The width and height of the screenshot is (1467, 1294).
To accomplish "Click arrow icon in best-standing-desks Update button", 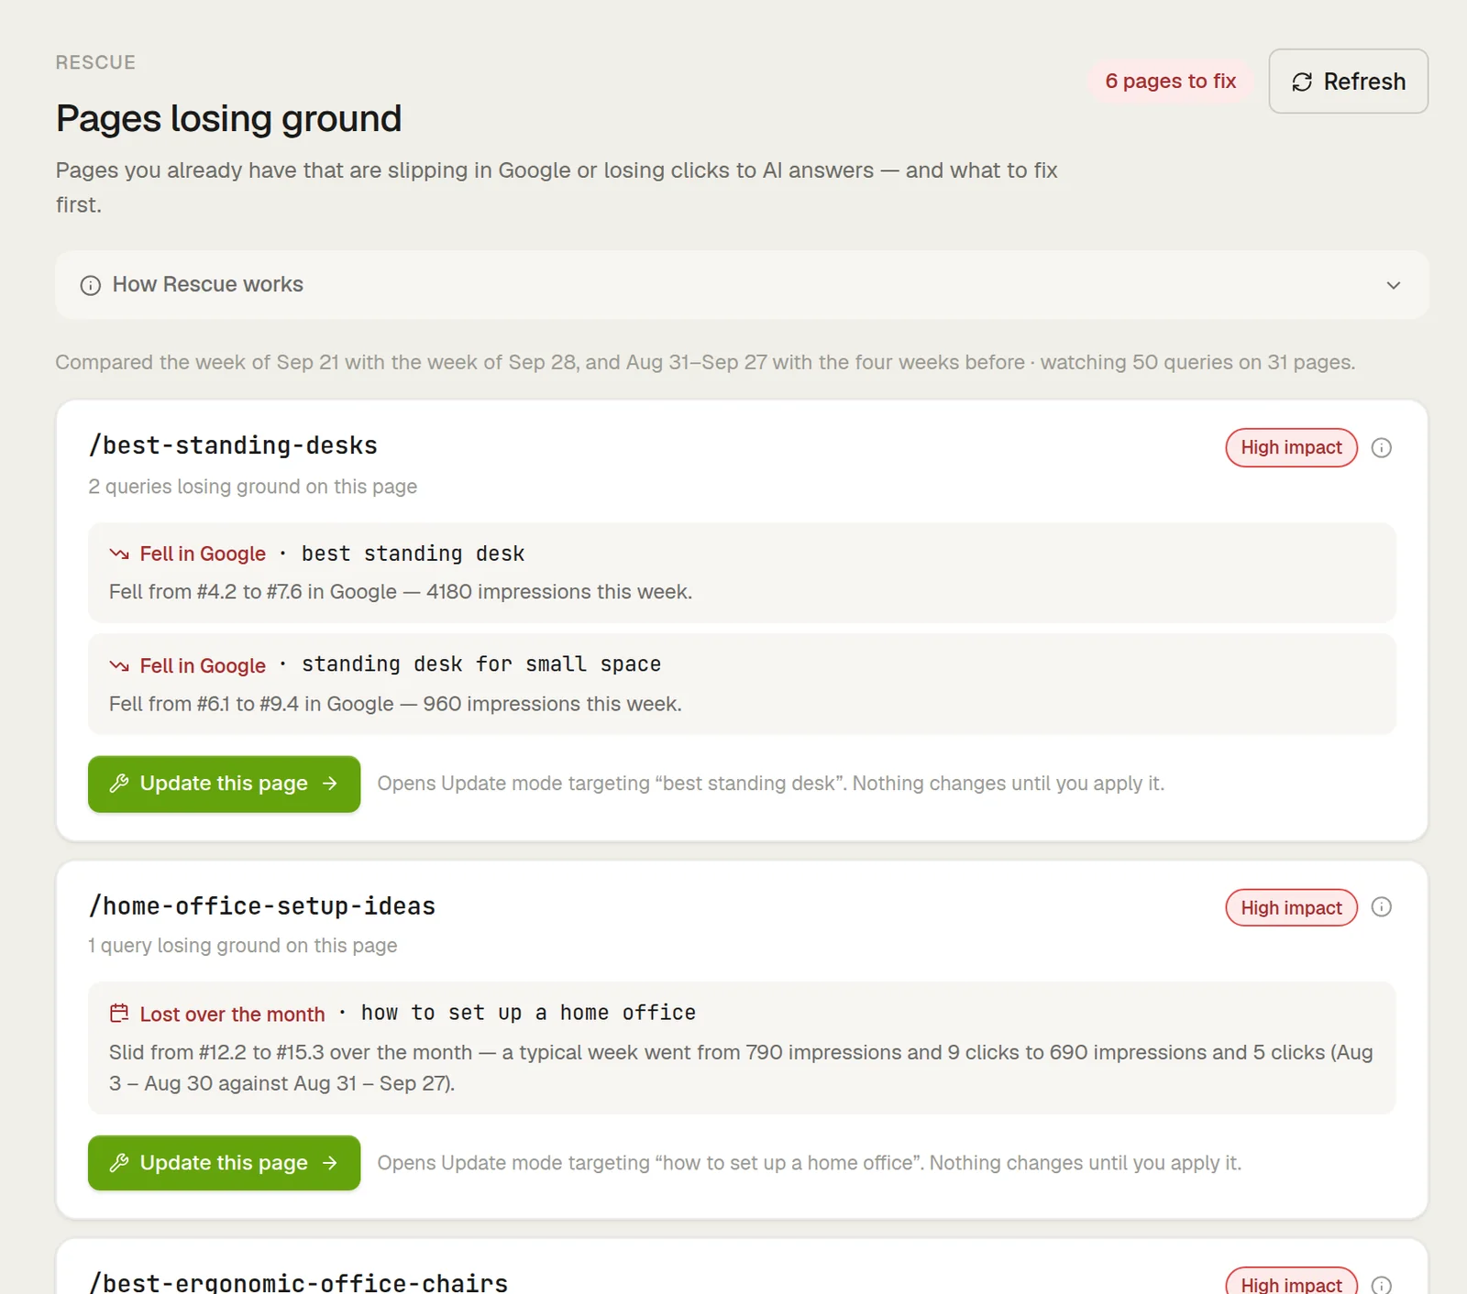I will point(330,784).
